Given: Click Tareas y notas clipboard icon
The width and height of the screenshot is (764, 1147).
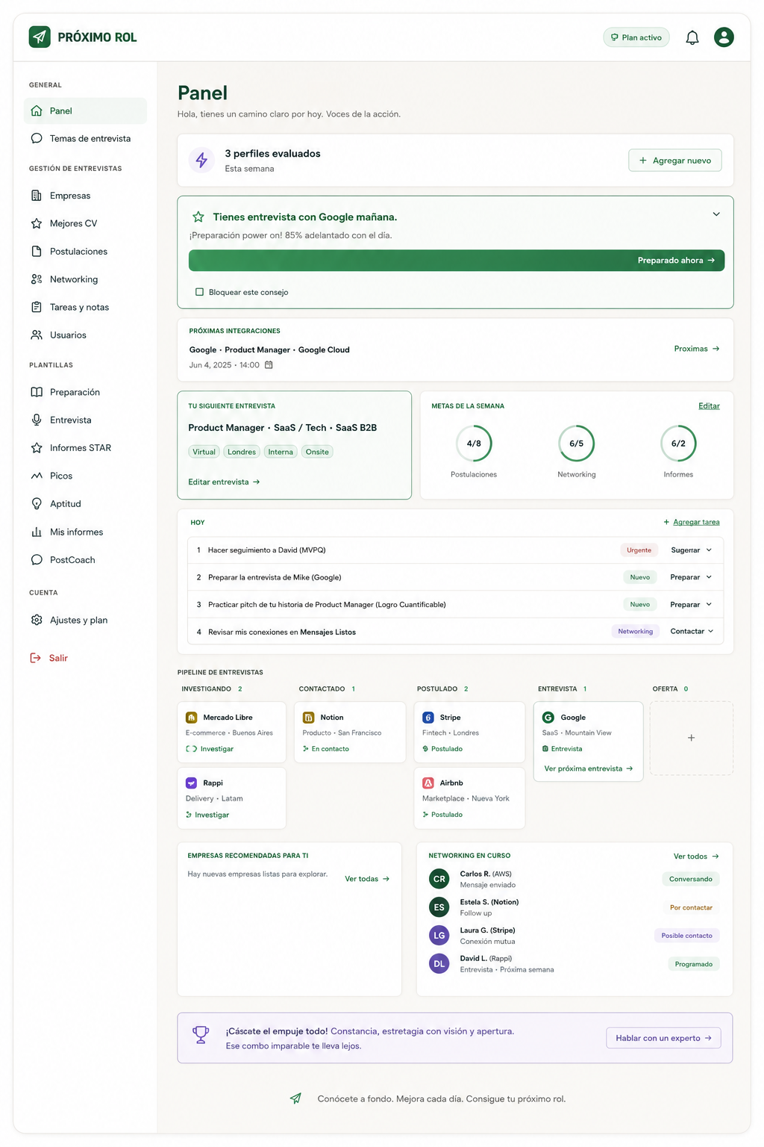Looking at the screenshot, I should pyautogui.click(x=37, y=307).
